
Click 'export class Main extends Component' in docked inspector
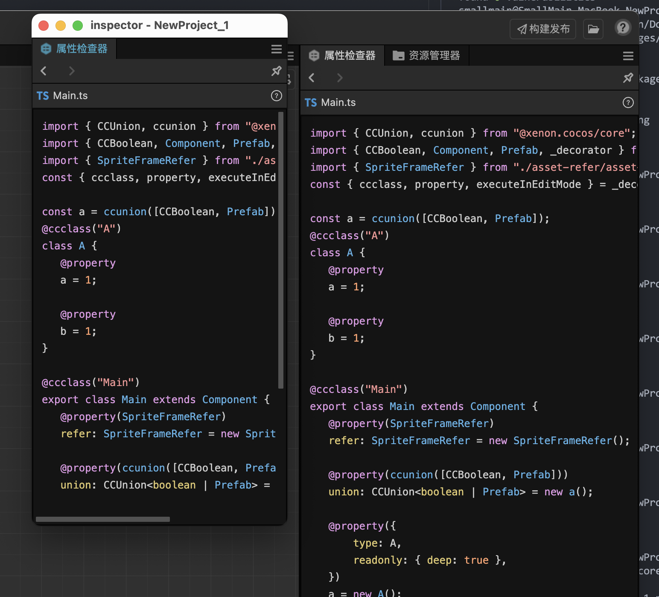pyautogui.click(x=424, y=407)
